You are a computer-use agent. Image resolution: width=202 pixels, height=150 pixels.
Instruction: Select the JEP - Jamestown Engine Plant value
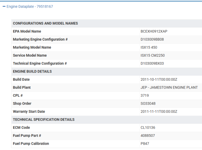(x=169, y=88)
